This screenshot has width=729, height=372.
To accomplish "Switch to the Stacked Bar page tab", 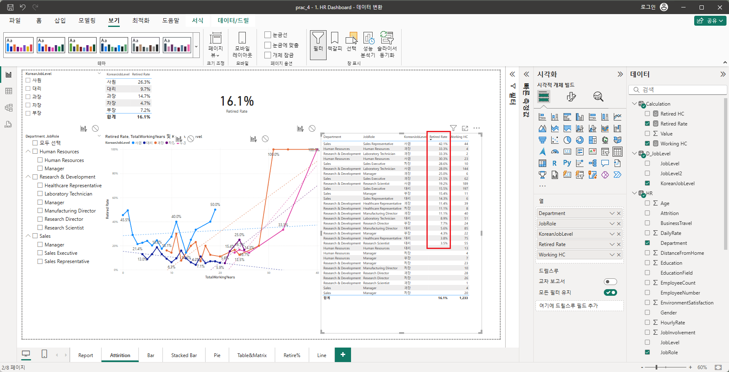I will point(184,355).
